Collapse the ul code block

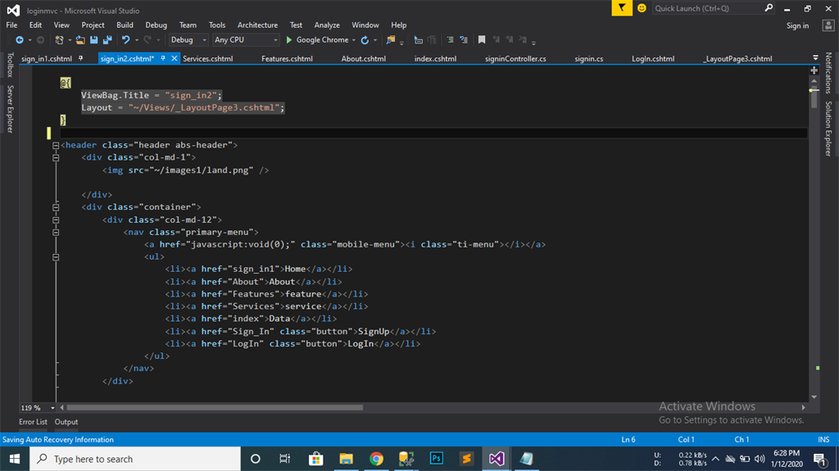tap(56, 257)
